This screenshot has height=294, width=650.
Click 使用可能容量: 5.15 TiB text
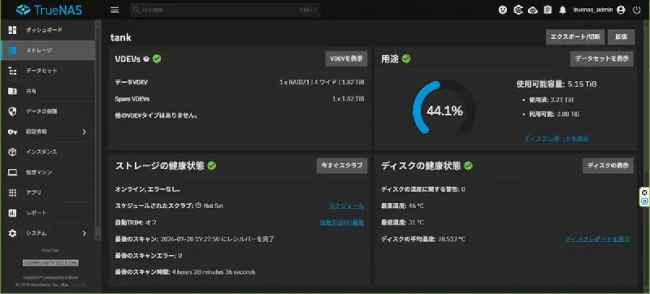pos(557,84)
